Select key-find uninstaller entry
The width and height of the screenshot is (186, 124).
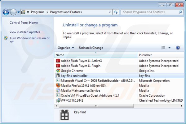coord(74,76)
